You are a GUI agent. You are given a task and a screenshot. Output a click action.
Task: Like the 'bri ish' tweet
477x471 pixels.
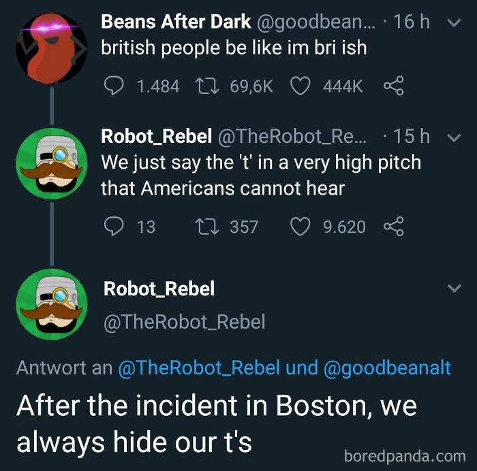[x=302, y=86]
